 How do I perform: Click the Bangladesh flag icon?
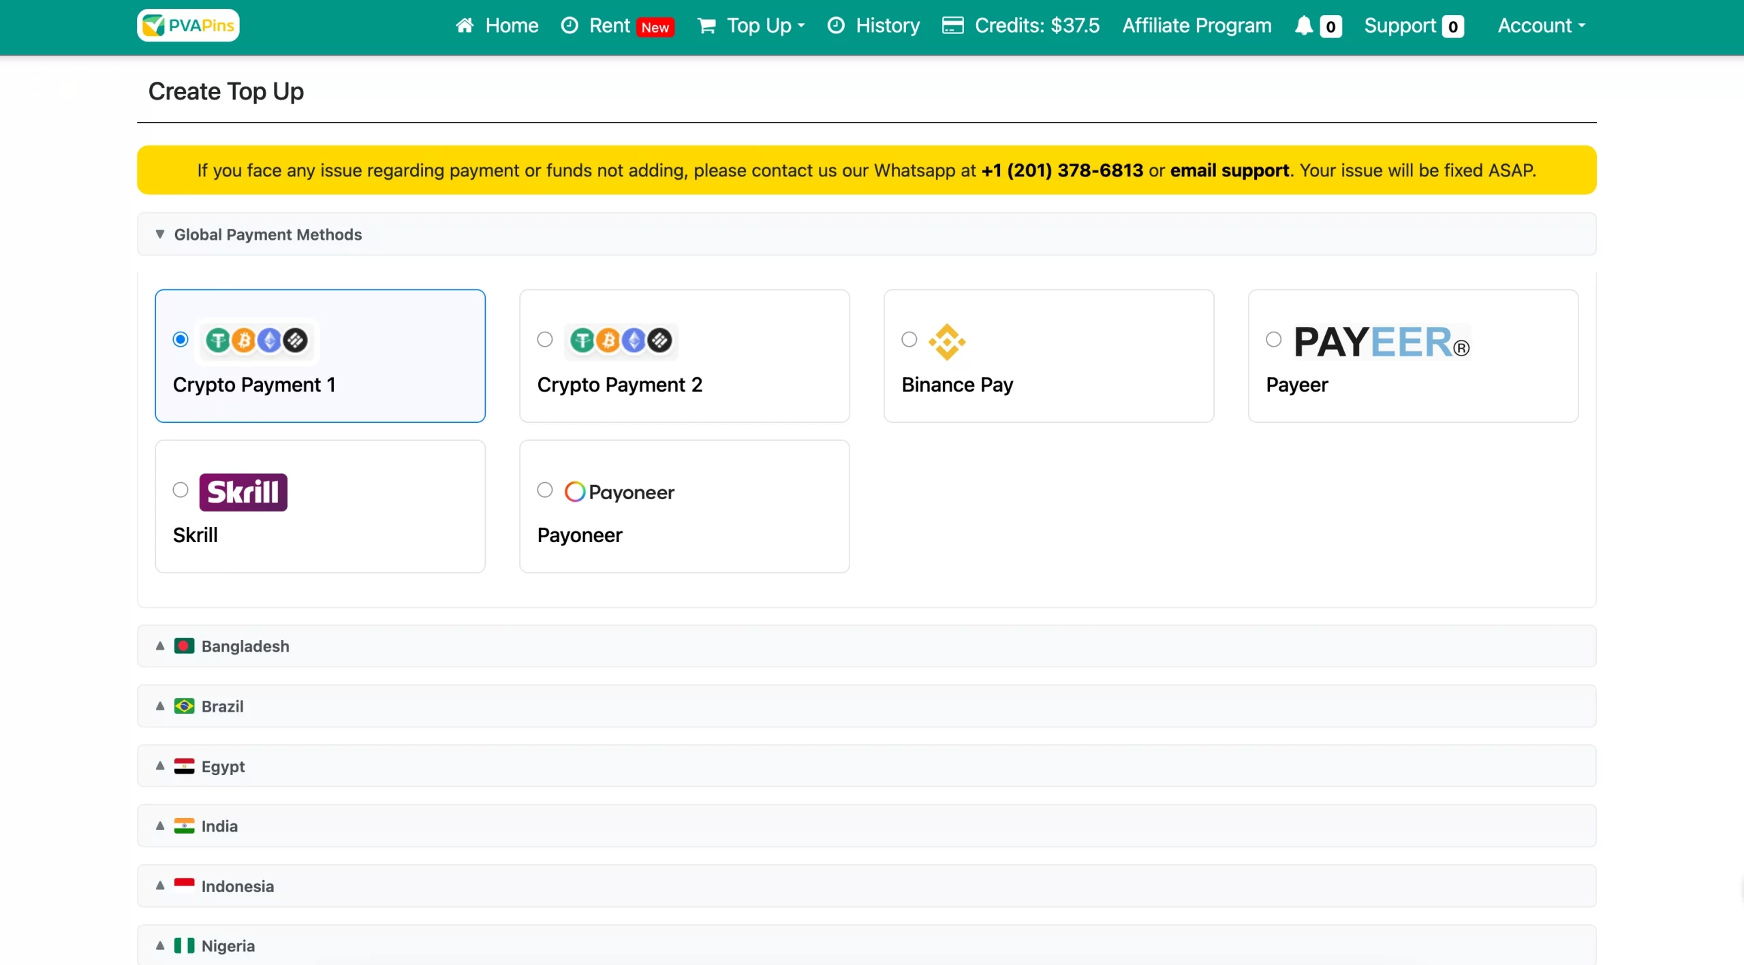coord(184,646)
